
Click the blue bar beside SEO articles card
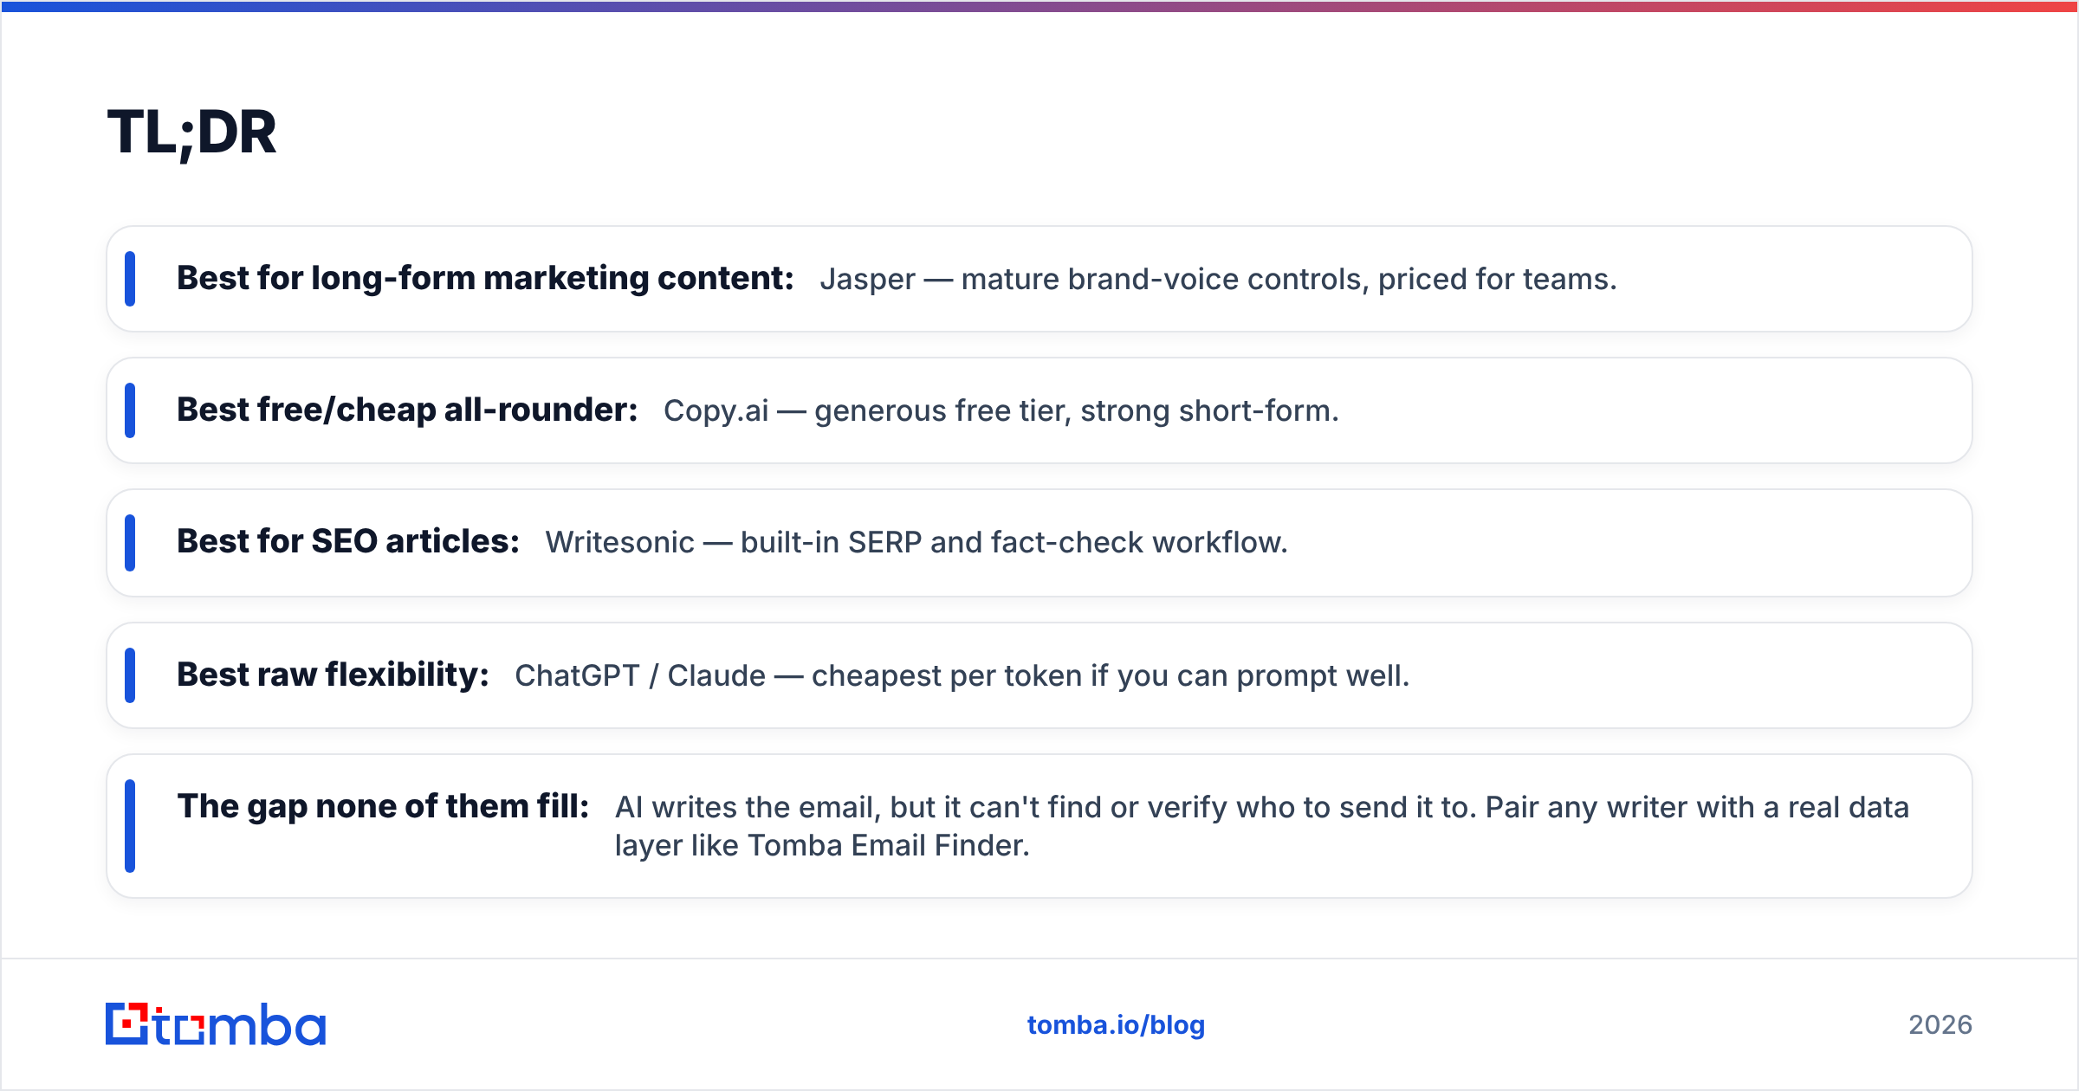(x=130, y=543)
